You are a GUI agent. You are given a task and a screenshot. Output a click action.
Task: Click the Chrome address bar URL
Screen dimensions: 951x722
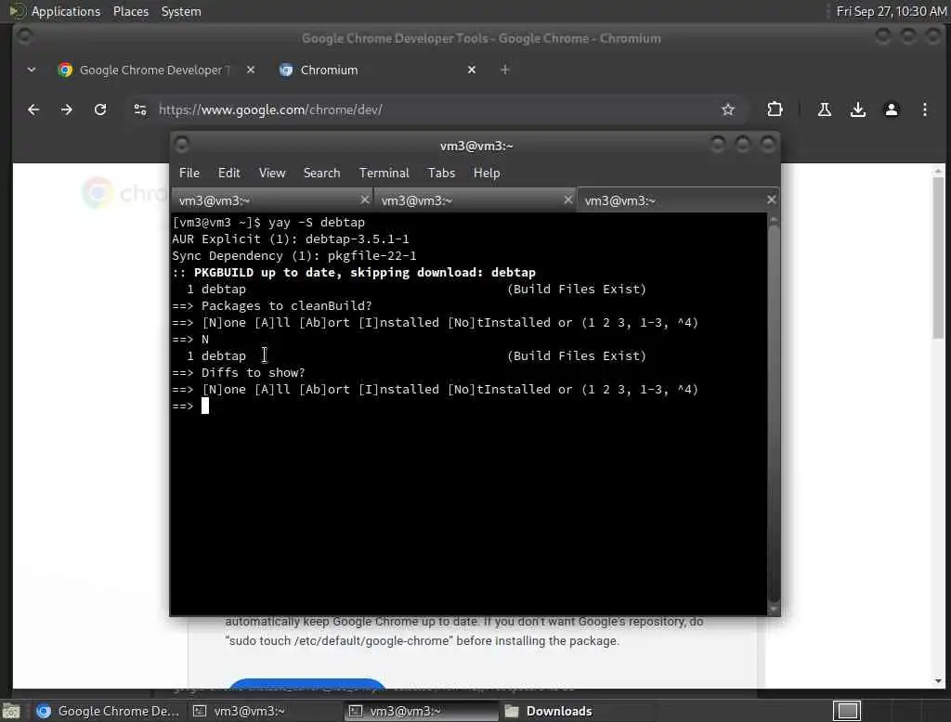coord(270,110)
